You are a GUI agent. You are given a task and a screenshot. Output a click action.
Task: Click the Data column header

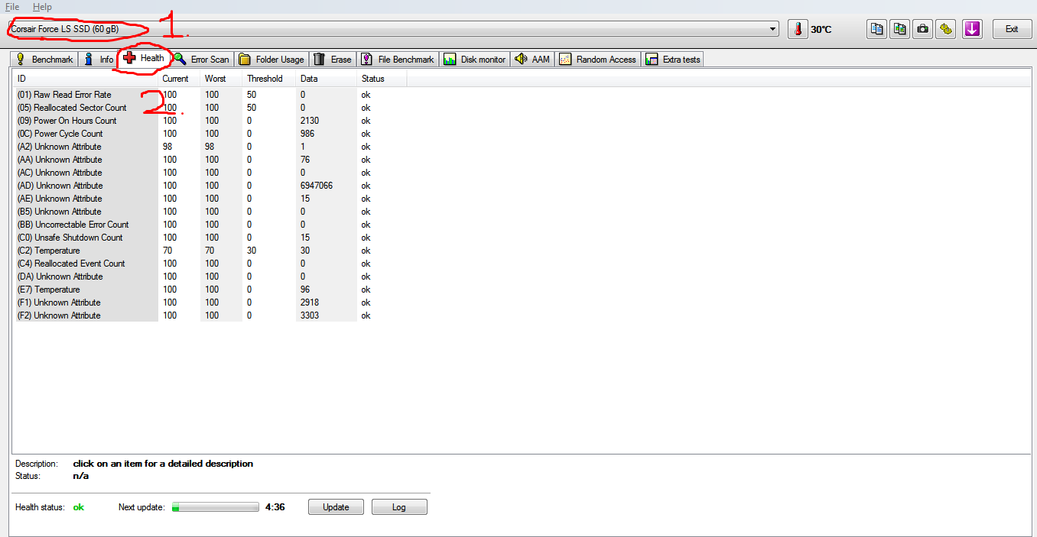(x=327, y=79)
